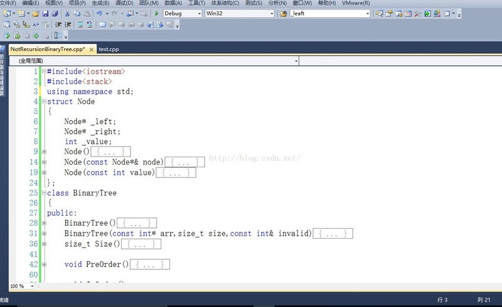
Task: Click the Add New Item icon
Action: pos(21,13)
